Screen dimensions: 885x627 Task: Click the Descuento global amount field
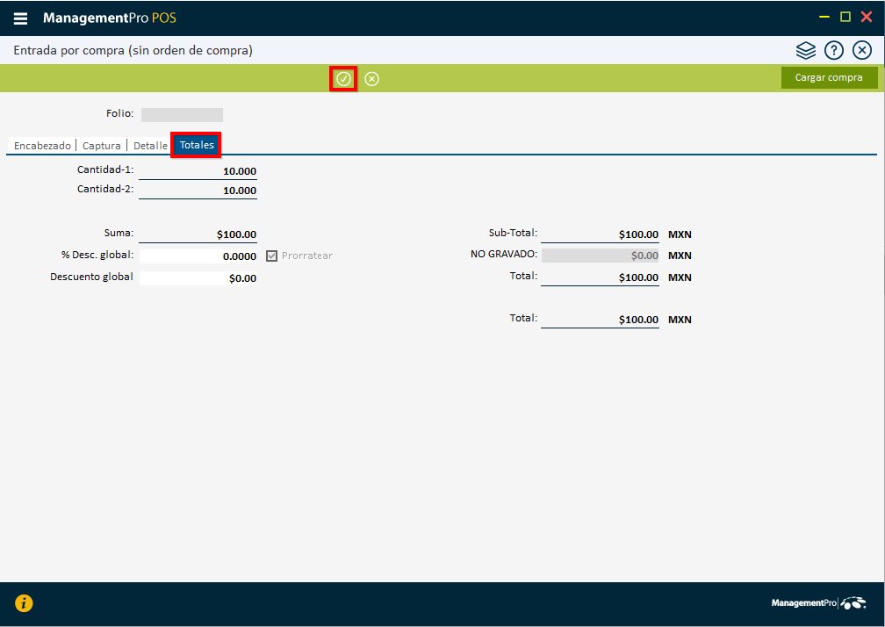(x=198, y=278)
